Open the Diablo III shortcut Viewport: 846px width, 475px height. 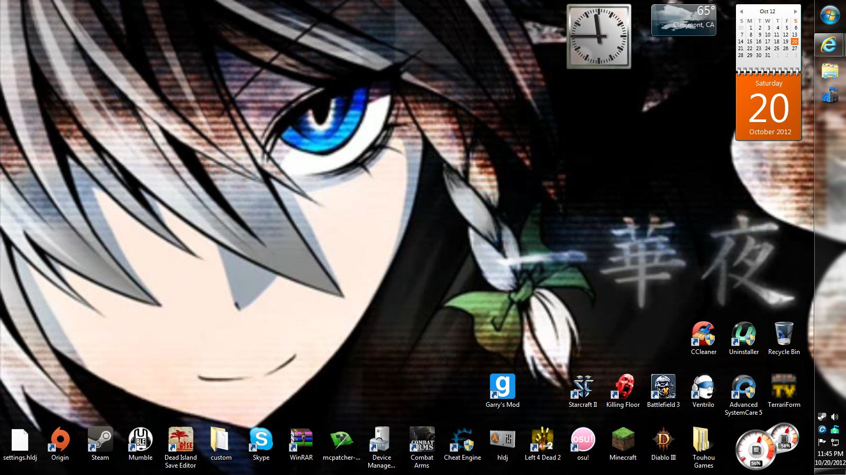coord(663,444)
